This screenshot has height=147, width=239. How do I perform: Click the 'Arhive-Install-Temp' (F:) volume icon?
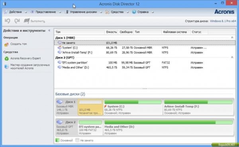(x=60, y=52)
